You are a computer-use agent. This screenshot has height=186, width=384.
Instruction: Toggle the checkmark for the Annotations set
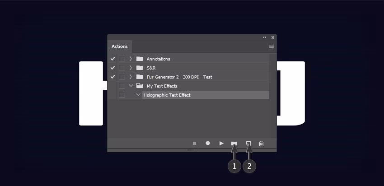(112, 59)
